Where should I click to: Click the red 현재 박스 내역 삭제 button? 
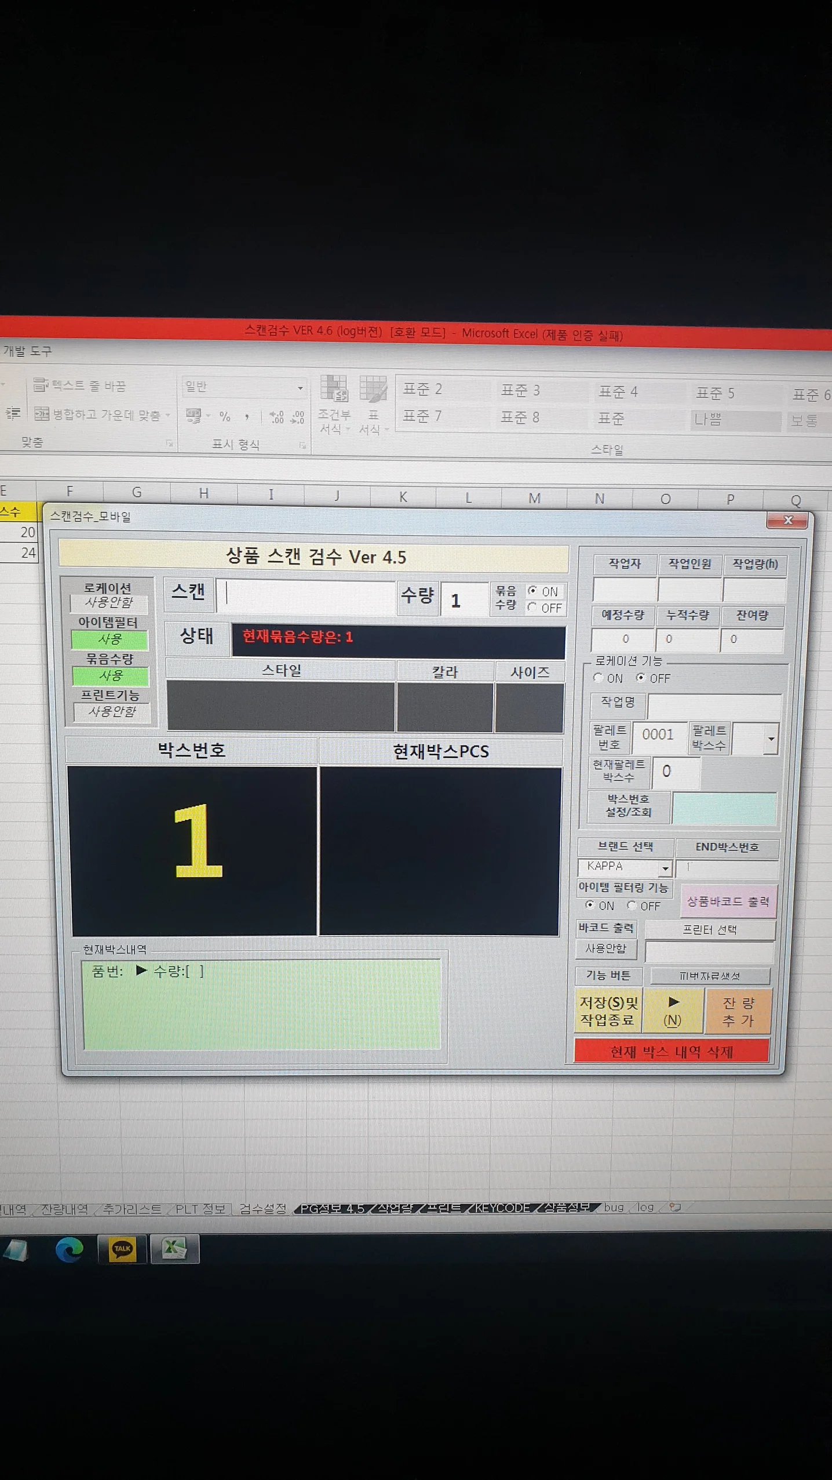[672, 1051]
